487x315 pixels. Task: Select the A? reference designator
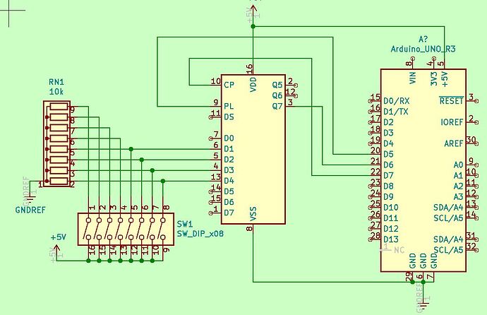pos(423,40)
